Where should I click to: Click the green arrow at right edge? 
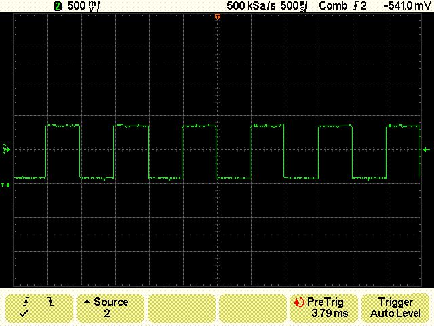pos(427,150)
